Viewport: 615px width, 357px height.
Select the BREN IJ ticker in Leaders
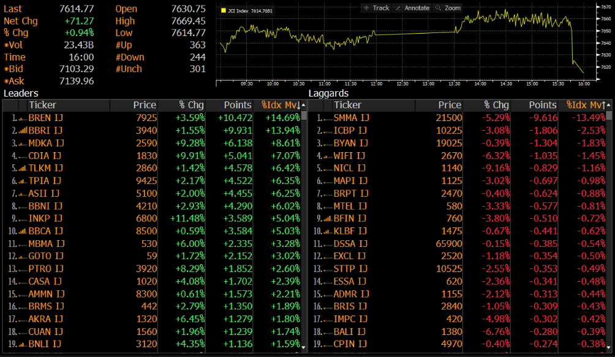(45, 118)
